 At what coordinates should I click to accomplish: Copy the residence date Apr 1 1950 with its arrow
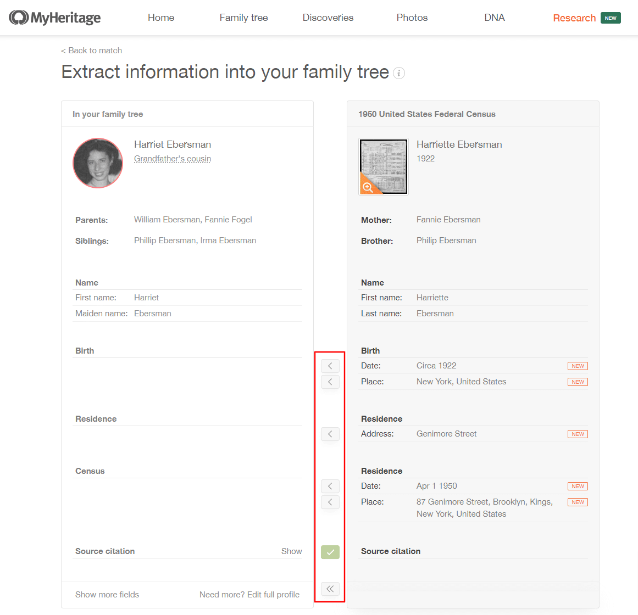pos(330,486)
